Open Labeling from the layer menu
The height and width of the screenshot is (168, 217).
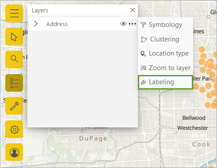click(x=165, y=82)
